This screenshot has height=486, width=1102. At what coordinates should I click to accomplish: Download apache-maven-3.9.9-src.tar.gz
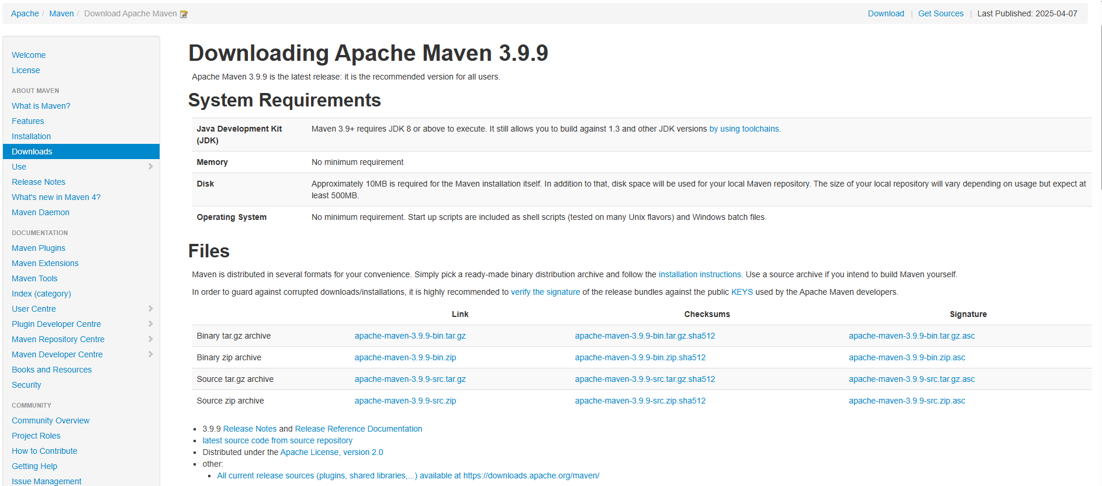click(410, 379)
